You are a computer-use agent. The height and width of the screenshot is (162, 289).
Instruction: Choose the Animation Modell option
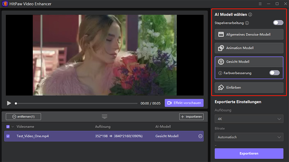pyautogui.click(x=249, y=48)
